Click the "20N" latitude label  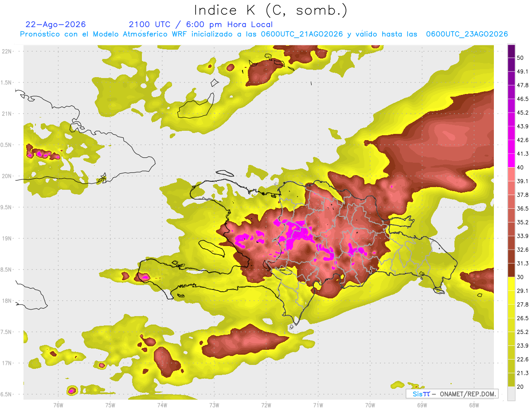pos(7,176)
